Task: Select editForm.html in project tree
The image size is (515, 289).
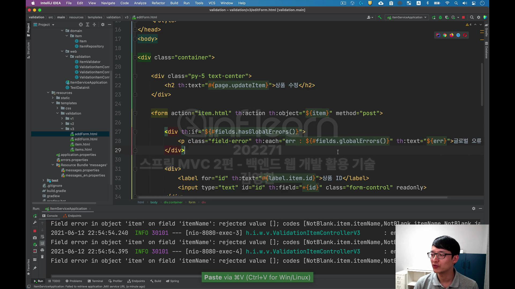Action: click(86, 139)
